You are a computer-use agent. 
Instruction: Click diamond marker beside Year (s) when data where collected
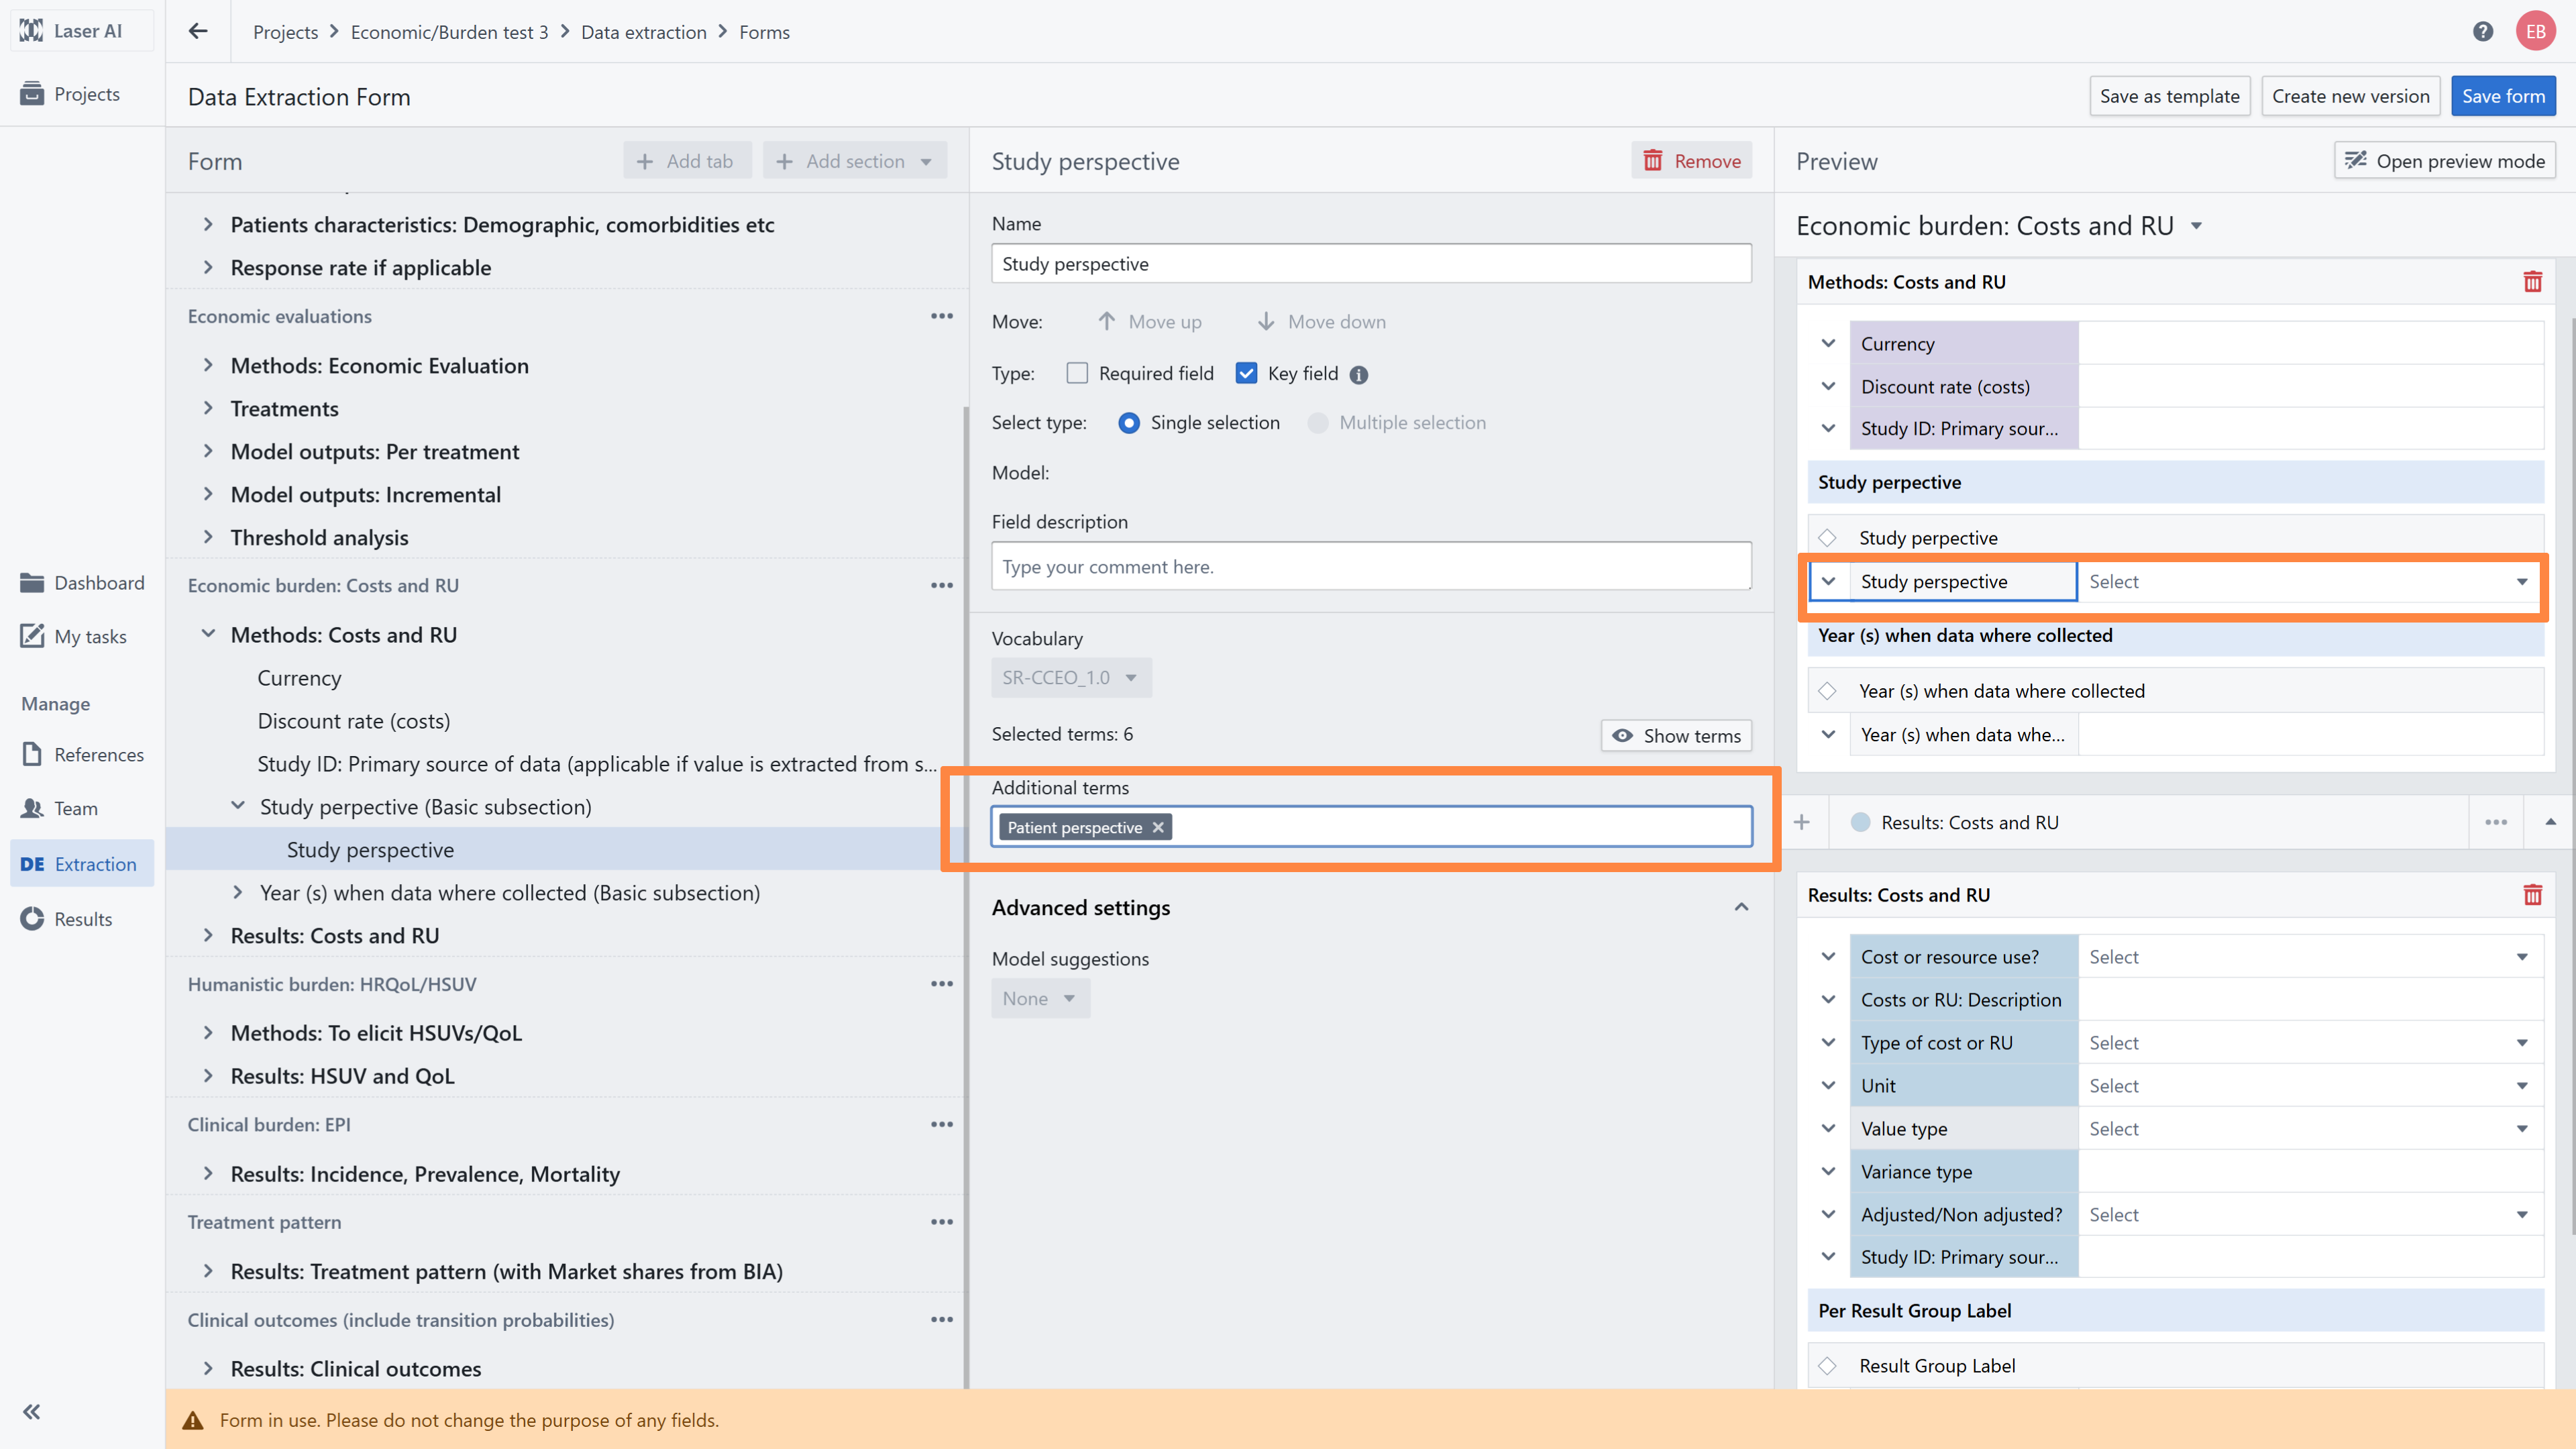[x=1827, y=691]
